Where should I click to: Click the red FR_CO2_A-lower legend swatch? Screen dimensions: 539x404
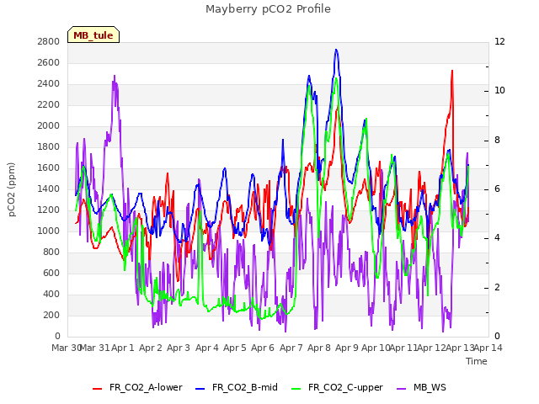98,389
